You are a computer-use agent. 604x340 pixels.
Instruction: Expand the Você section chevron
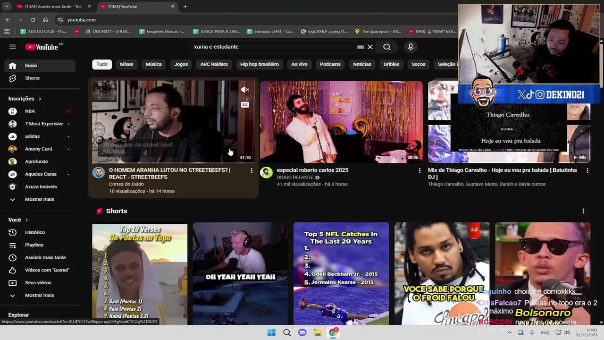(x=26, y=220)
